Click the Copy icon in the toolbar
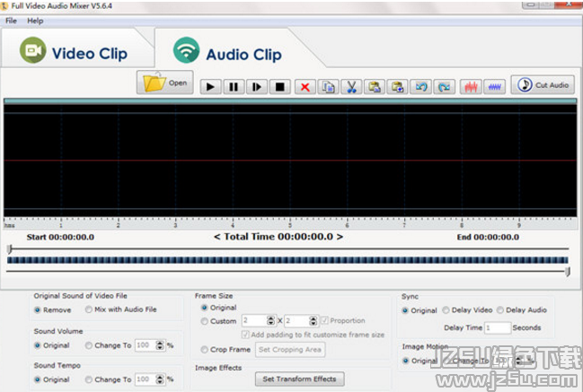Viewport: 583px width, 392px height. (328, 87)
